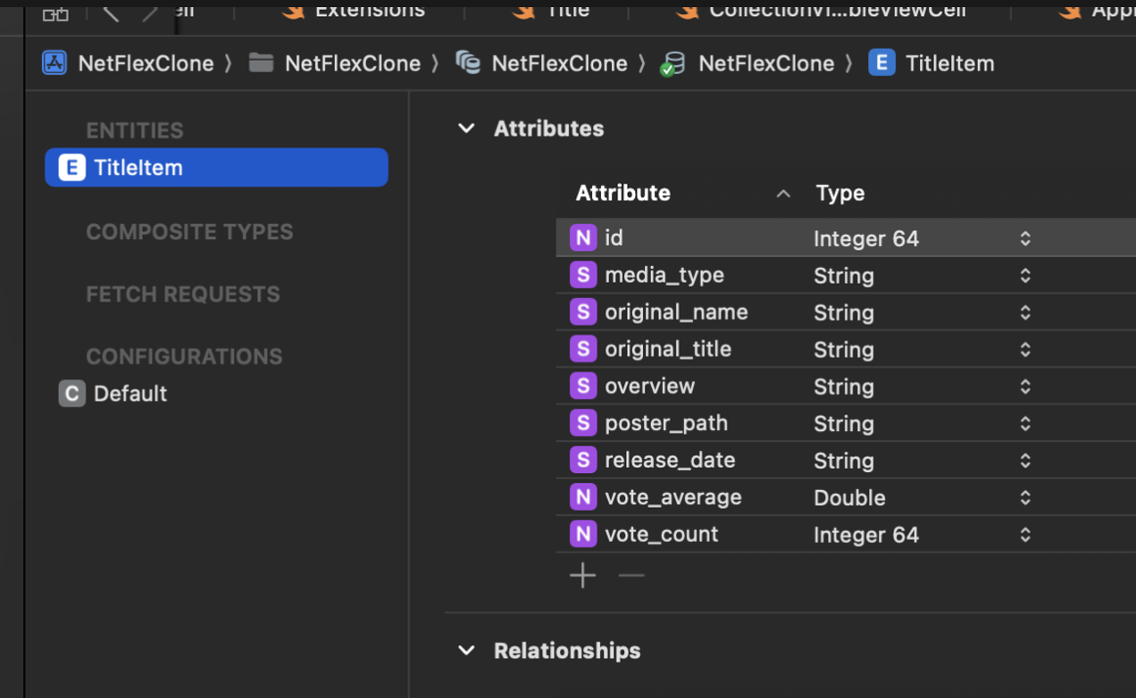Screen dimensions: 1136x698
Task: Open type dropdown for id attribute
Action: pos(1025,238)
